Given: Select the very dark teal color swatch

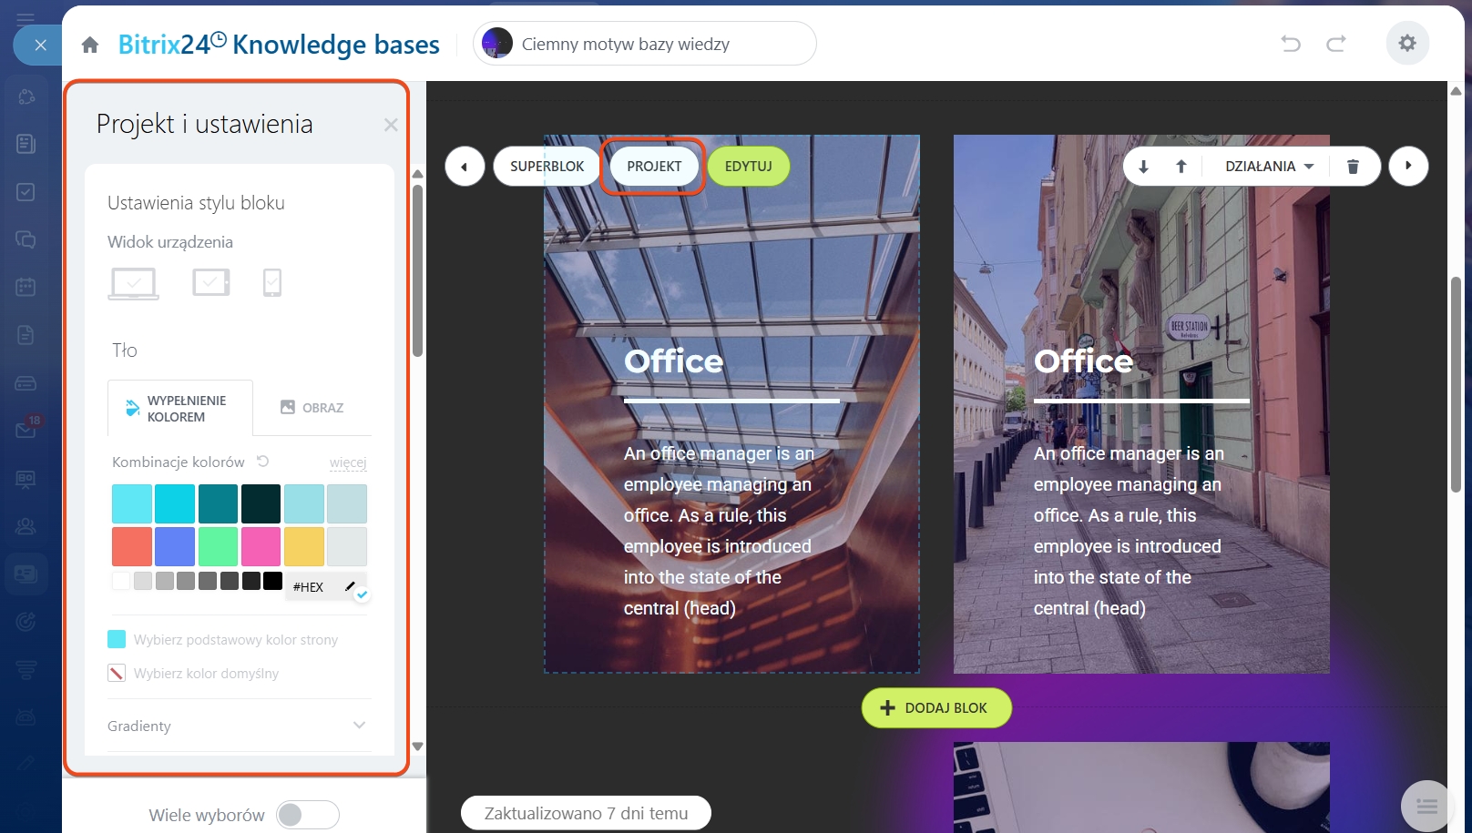Looking at the screenshot, I should pos(261,504).
